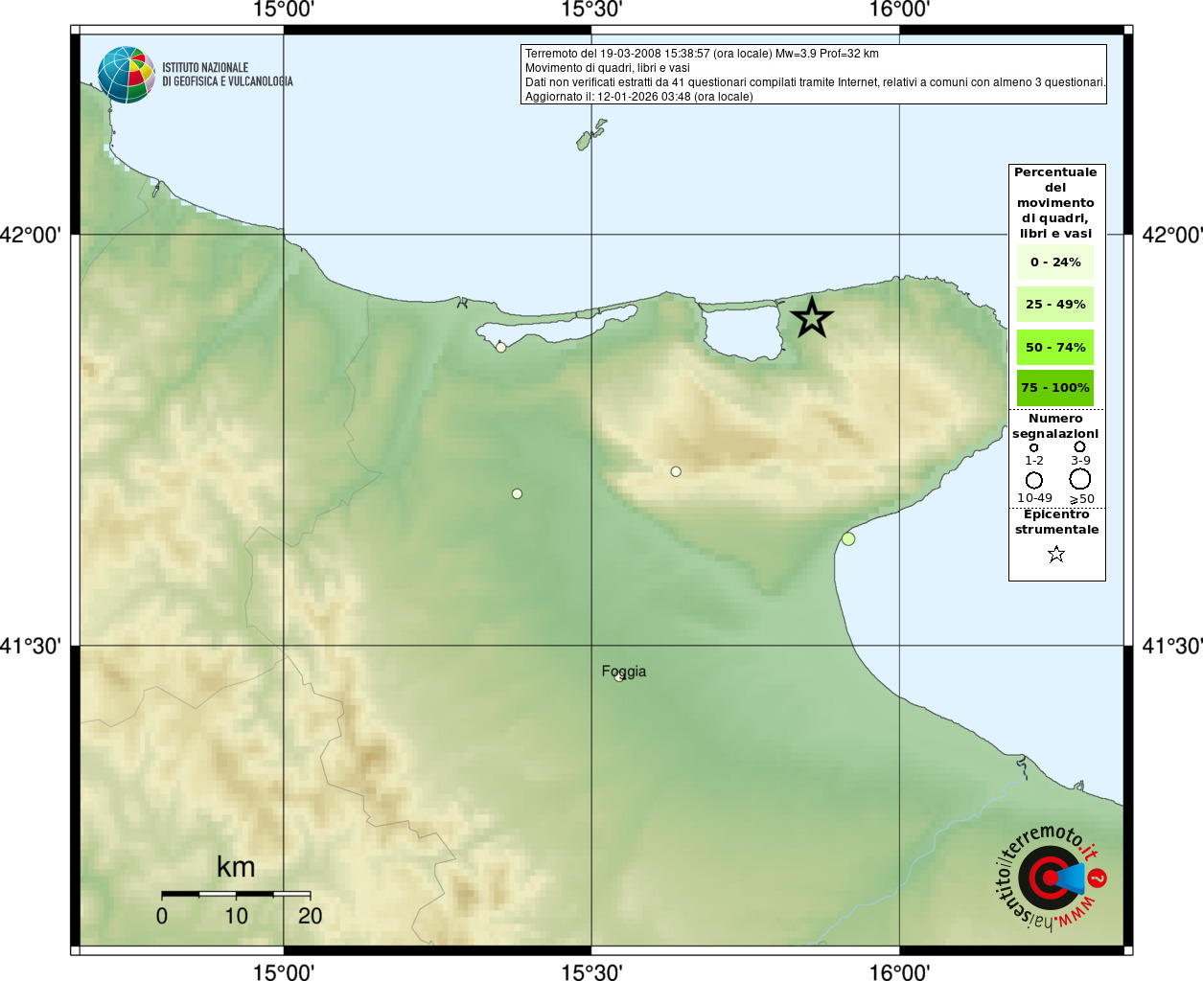The image size is (1203, 981).
Task: Click the 3-9 reports legend circle
Action: click(1079, 446)
